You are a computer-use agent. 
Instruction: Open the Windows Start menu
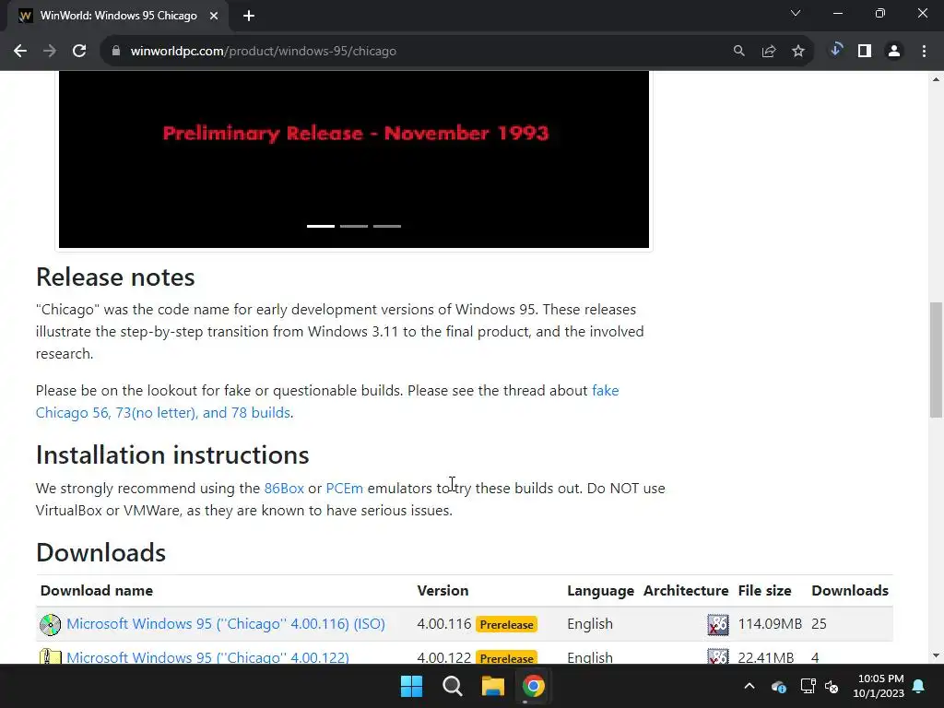[412, 686]
